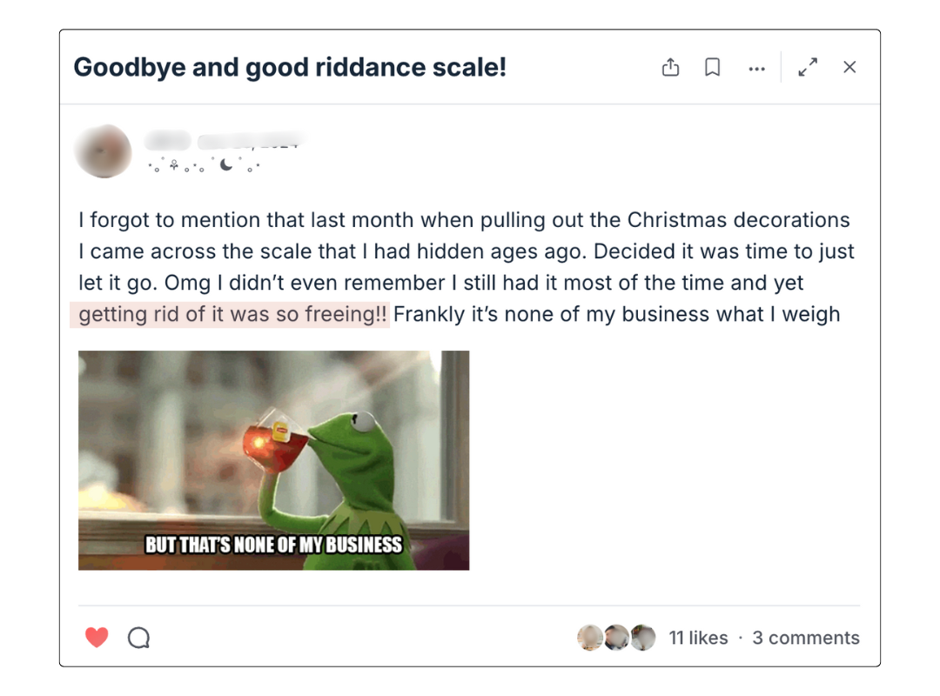Select the post title Goodbye and good riddance scale
940x696 pixels.
[292, 67]
